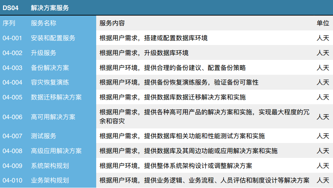The image size is (333, 188).
Task: Select serial number 04-003
Action: (12, 68)
